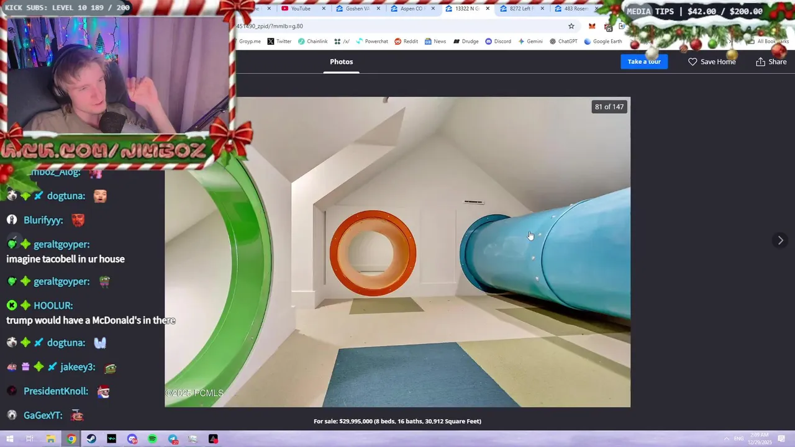The height and width of the screenshot is (447, 795).
Task: Click the Save Home heart button
Action: tap(712, 61)
